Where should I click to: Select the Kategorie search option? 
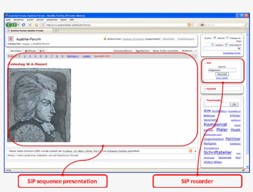228,38
